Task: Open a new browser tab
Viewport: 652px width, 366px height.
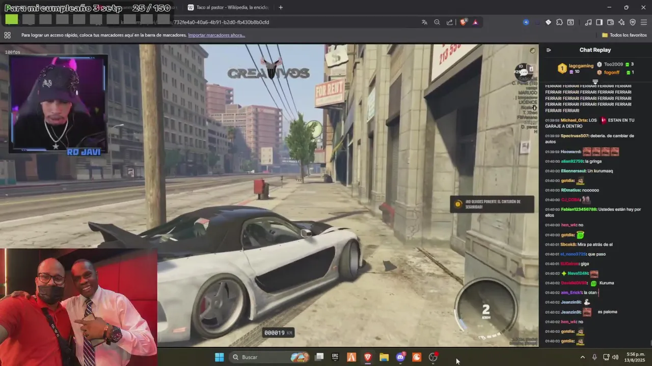Action: tap(281, 7)
